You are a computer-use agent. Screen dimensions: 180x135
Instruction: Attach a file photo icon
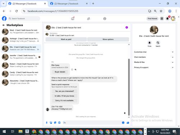[x=51, y=123]
